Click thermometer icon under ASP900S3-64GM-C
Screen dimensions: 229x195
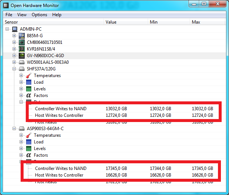(29, 135)
